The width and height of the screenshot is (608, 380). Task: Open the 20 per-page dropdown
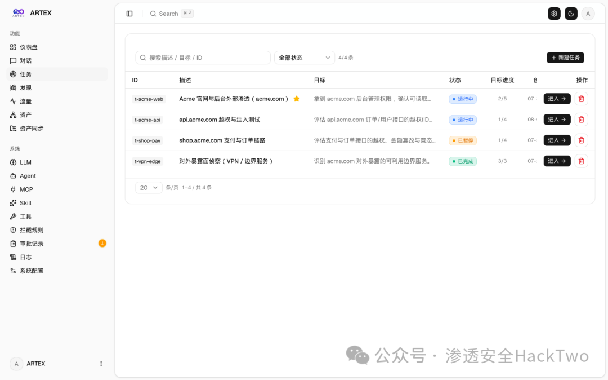(149, 188)
